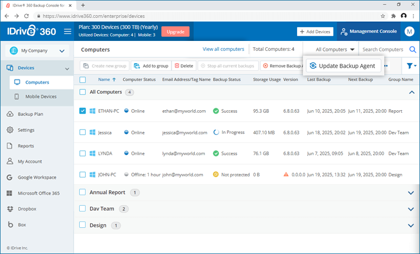420x254 pixels.
Task: Click the Upgrade button
Action: pos(175,31)
